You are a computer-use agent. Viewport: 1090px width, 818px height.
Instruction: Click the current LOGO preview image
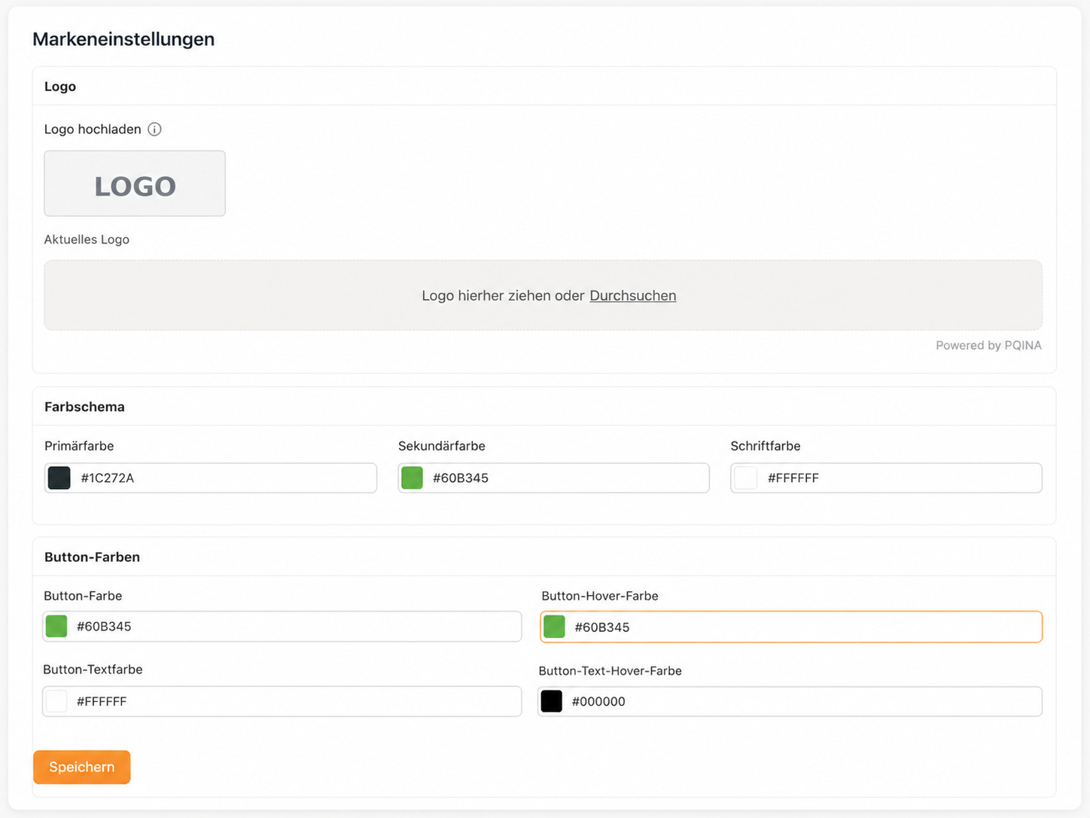coord(135,183)
